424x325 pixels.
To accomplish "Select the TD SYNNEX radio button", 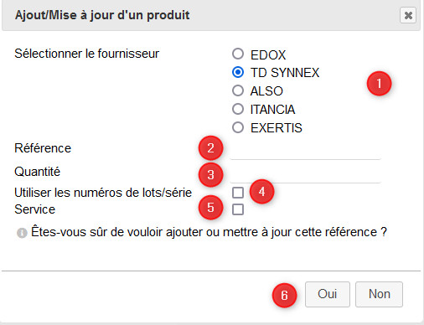I will [x=238, y=72].
